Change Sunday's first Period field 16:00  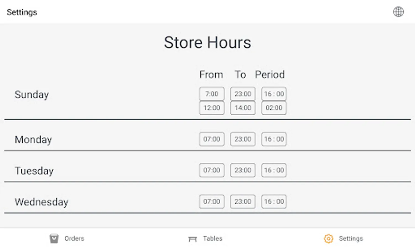point(274,94)
